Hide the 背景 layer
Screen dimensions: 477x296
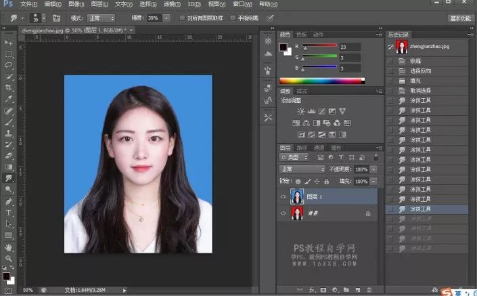283,213
